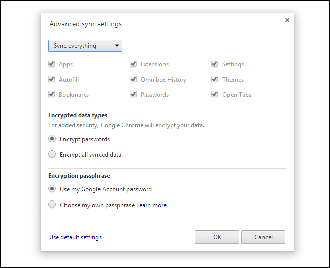Open the Learn more link

151,205
